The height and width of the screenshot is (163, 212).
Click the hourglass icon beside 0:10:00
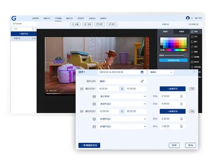(181, 96)
